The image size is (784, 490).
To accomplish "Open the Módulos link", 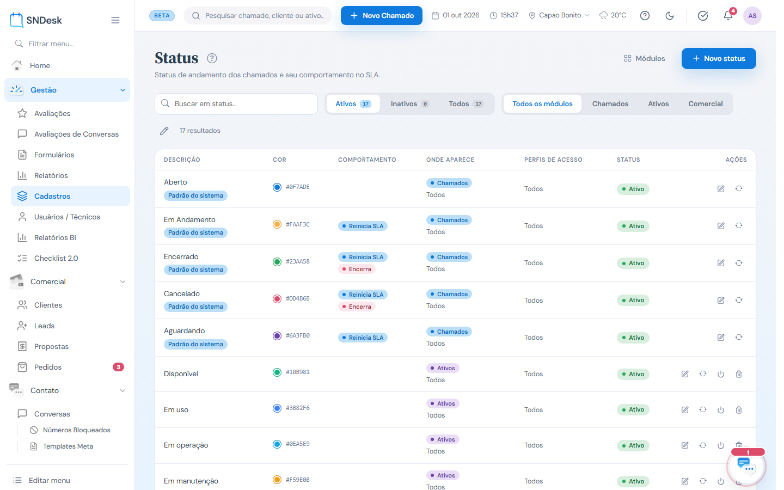I will click(x=645, y=59).
